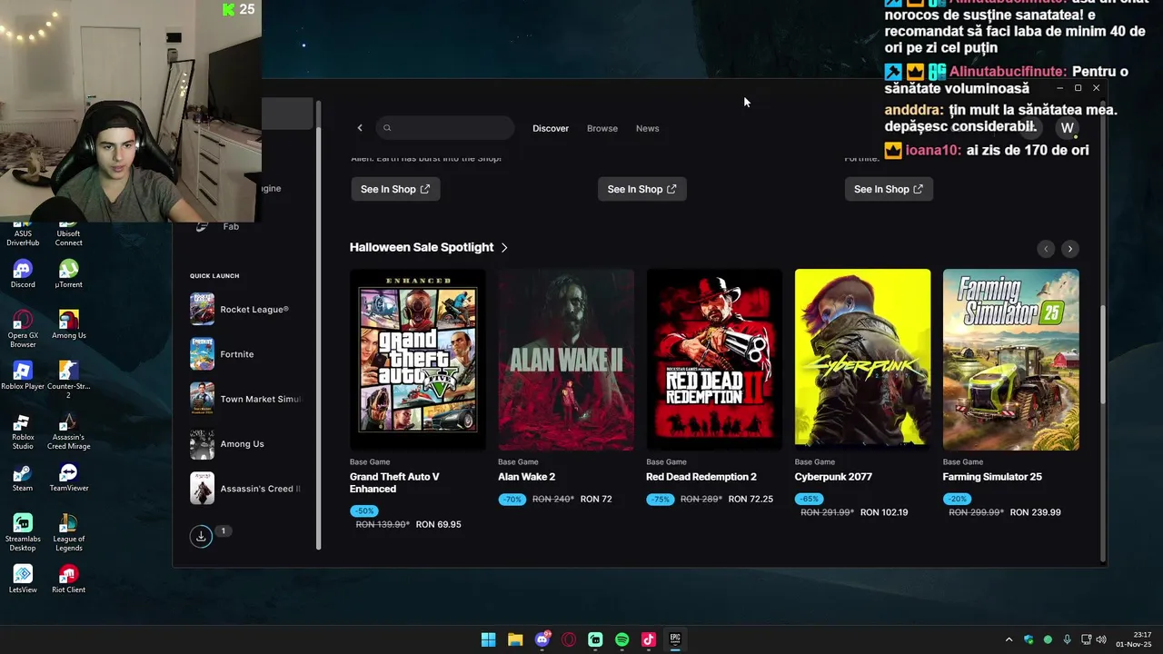Image resolution: width=1163 pixels, height=654 pixels.
Task: Switch to the Discover tab
Action: coord(551,128)
